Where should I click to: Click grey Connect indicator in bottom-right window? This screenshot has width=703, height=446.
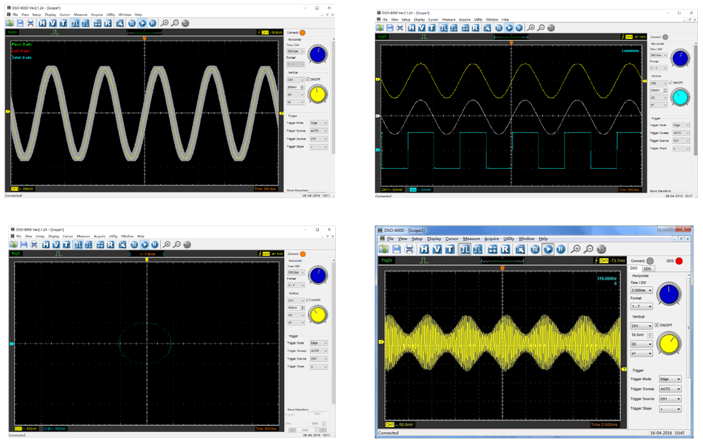tap(650, 261)
